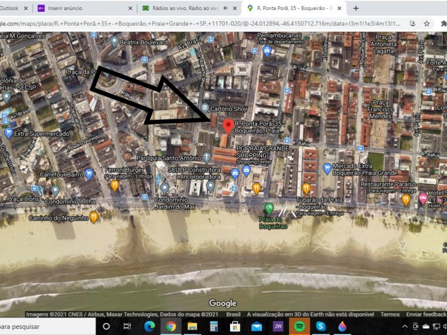
Task: Open Skype from the taskbar
Action: pos(321,327)
